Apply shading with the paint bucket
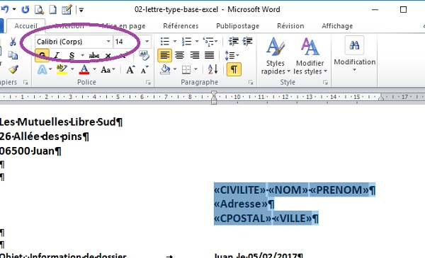425x258 pixels. pyautogui.click(x=165, y=69)
